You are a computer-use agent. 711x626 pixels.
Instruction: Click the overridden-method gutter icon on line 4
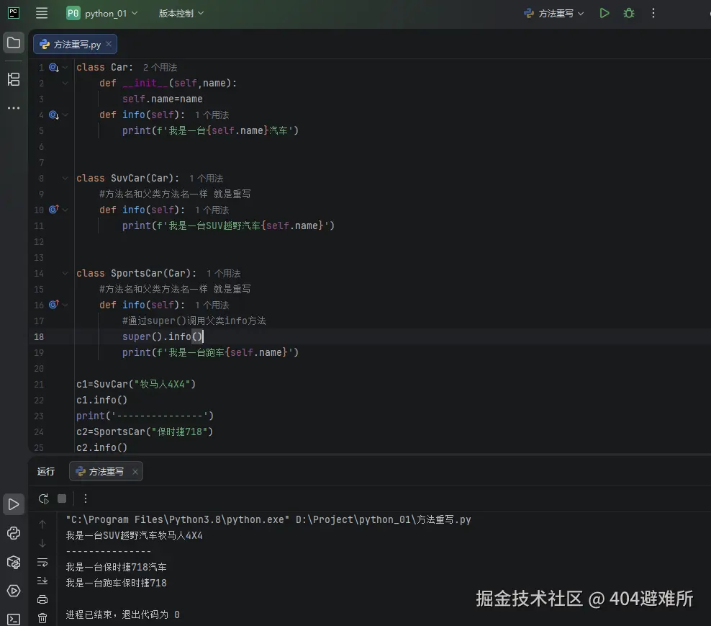point(53,115)
